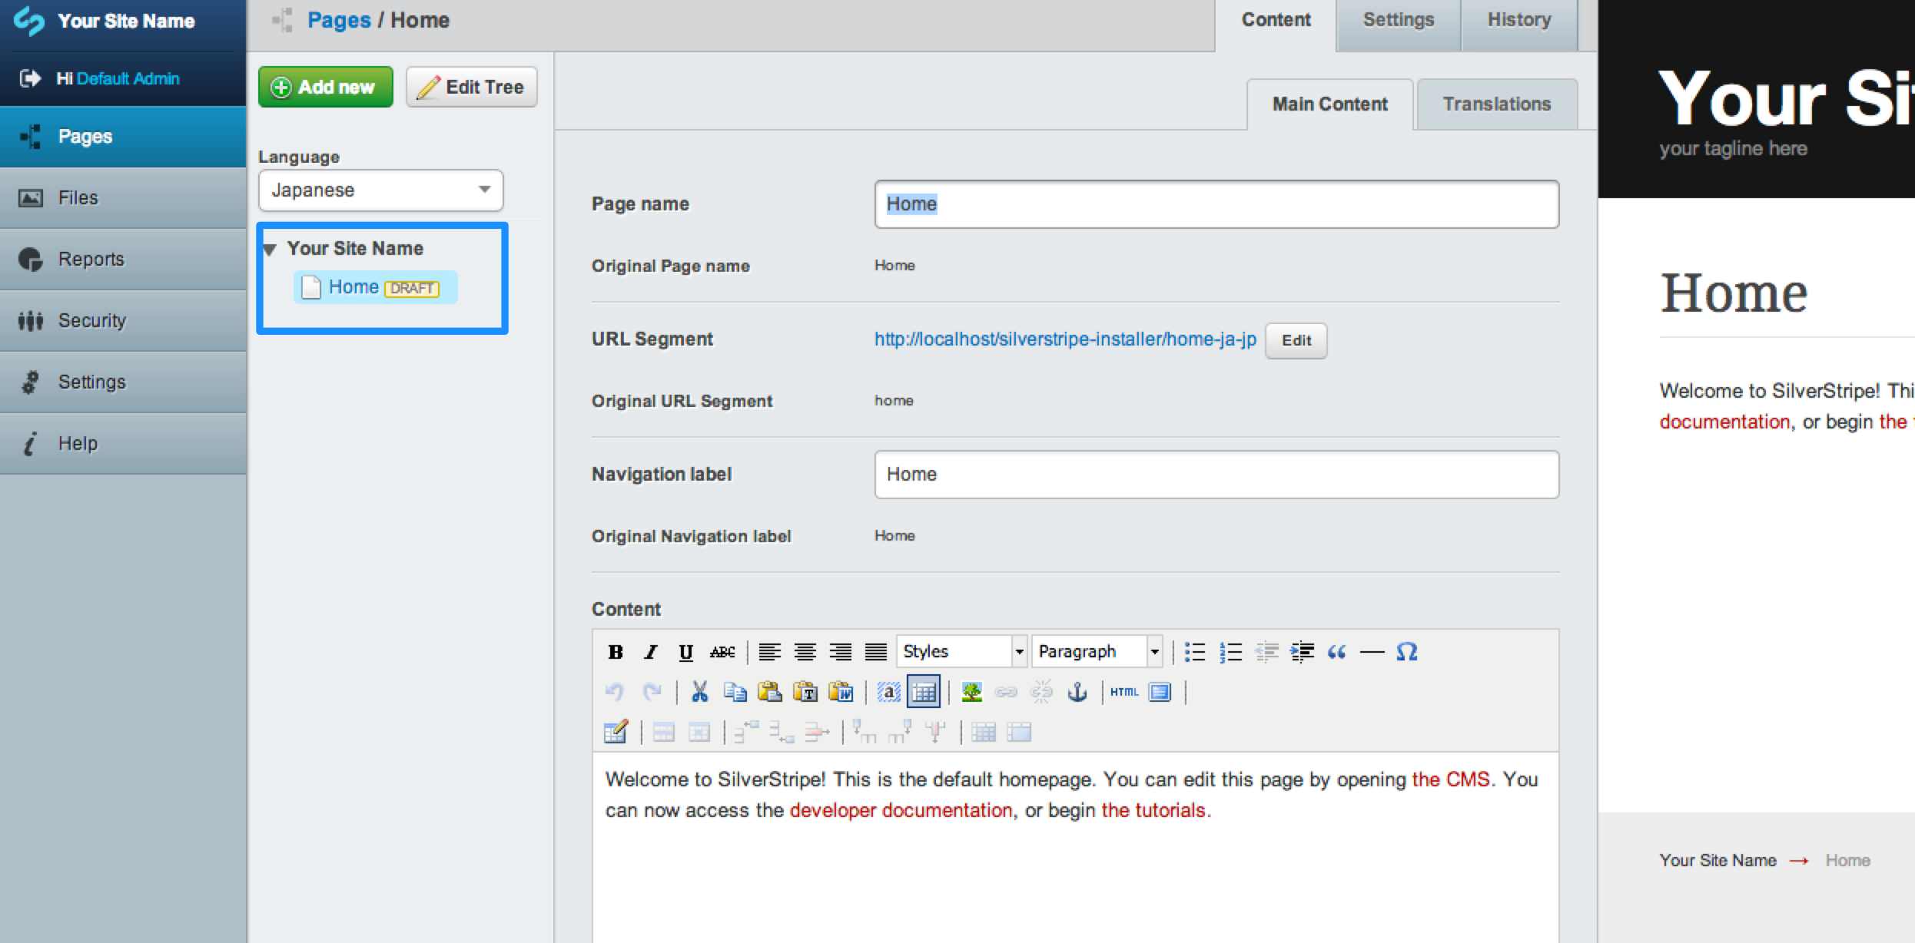Click the Strikethrough formatting icon
The width and height of the screenshot is (1915, 943).
722,651
